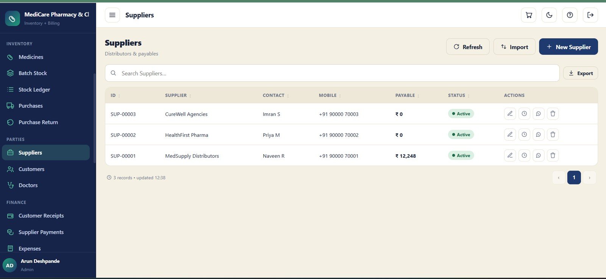Open Medicines in the sidebar

(x=46, y=57)
